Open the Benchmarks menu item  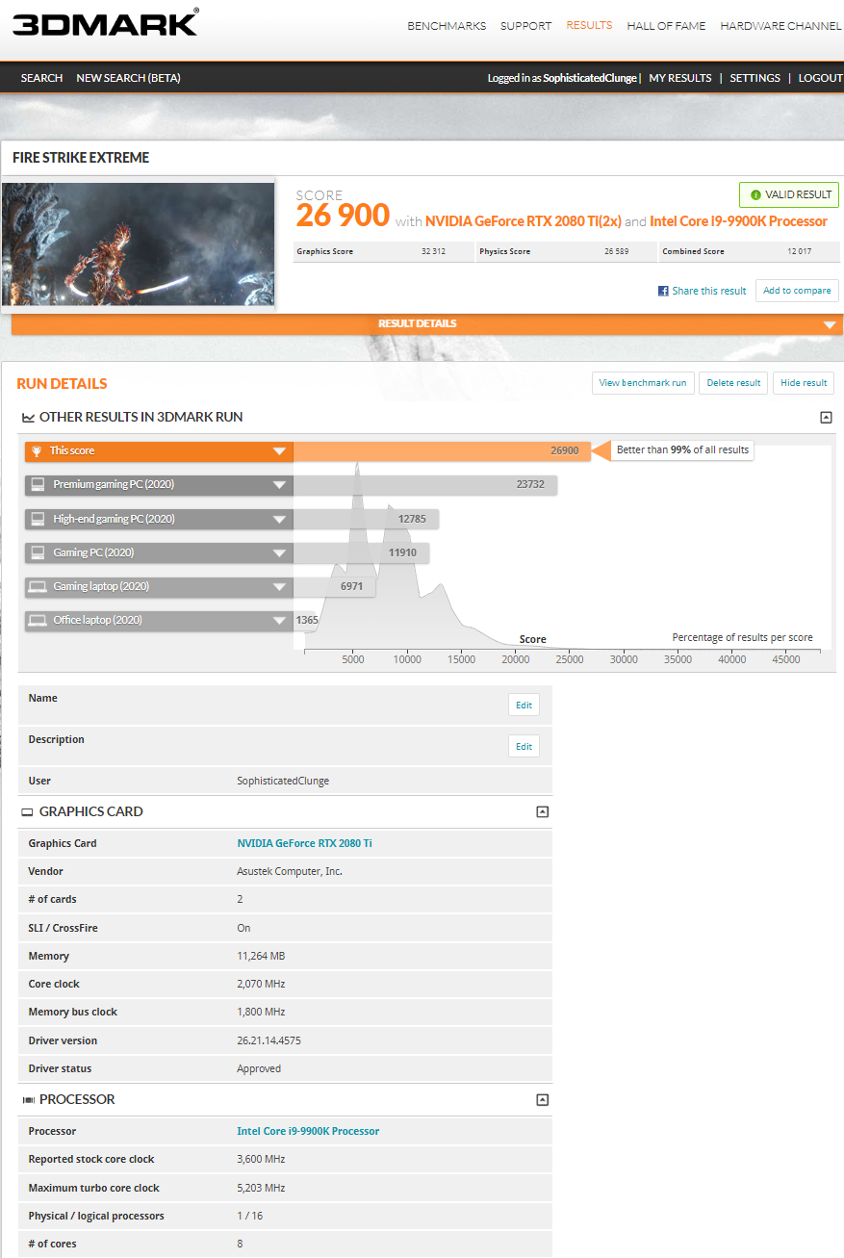click(x=447, y=26)
